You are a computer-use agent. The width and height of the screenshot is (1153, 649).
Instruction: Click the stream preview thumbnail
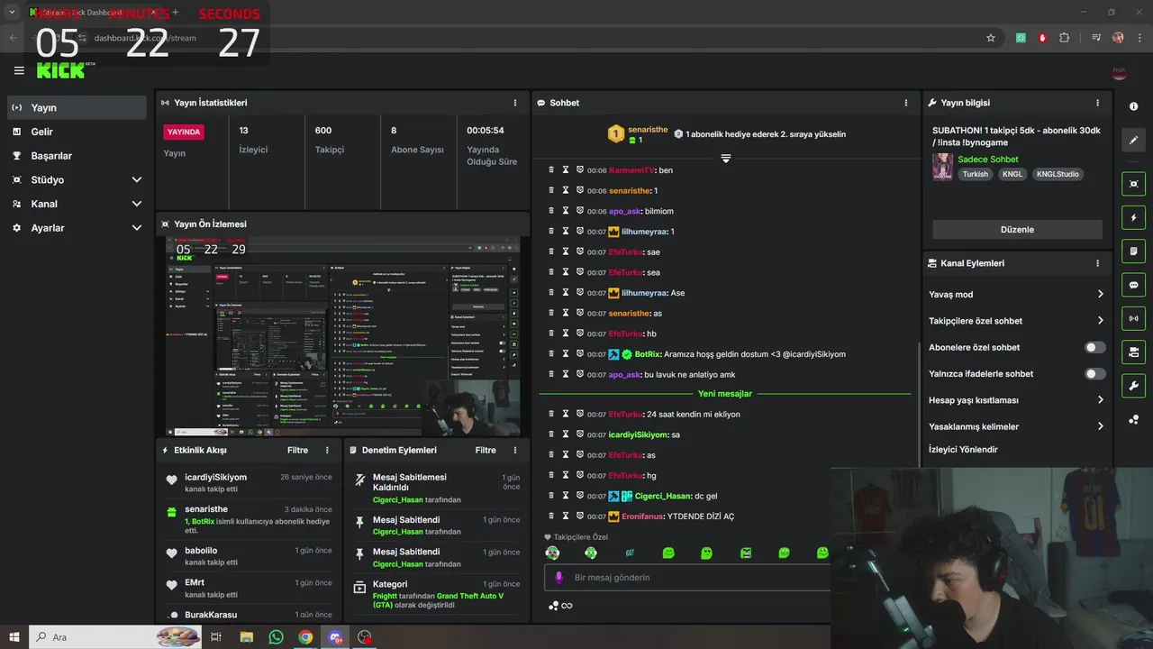click(x=343, y=336)
